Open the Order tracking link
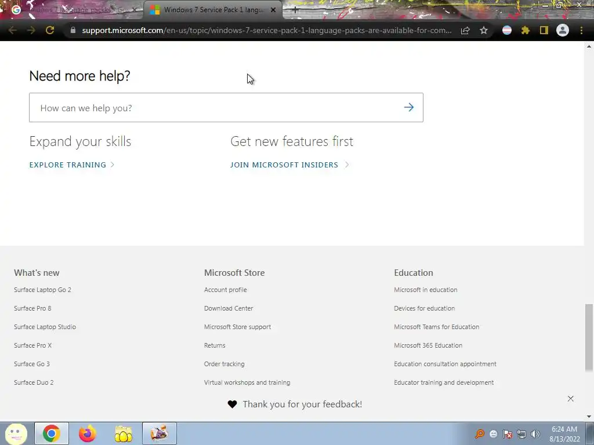Screen dimensions: 594x445 pos(224,364)
